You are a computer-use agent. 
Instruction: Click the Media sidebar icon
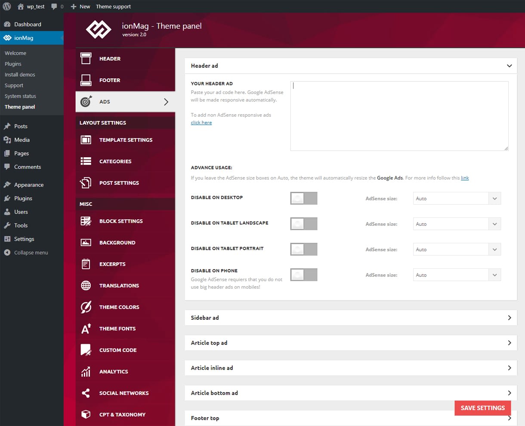click(7, 140)
